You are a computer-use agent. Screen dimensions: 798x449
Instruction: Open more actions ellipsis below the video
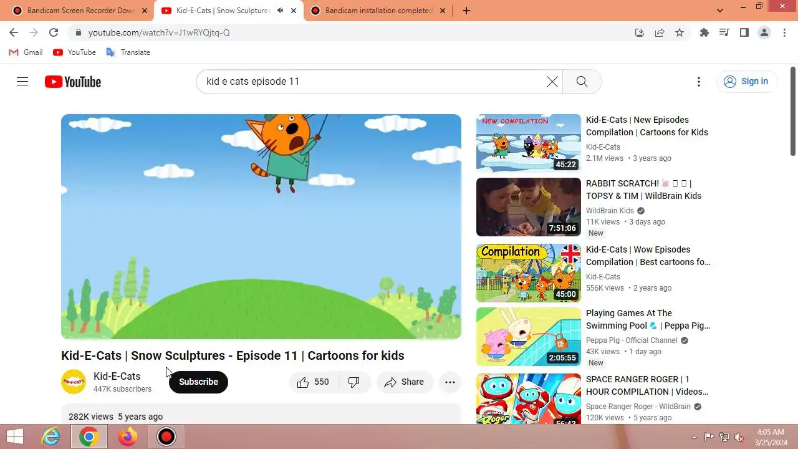[x=450, y=382]
